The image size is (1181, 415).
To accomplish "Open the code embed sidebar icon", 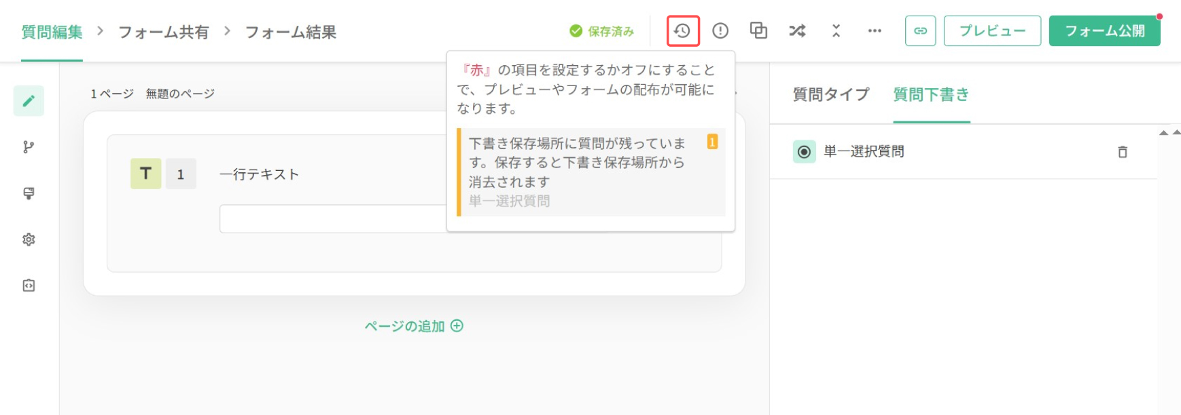I will [x=29, y=285].
